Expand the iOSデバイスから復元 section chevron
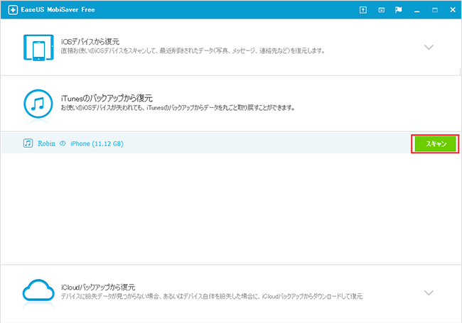 429,47
